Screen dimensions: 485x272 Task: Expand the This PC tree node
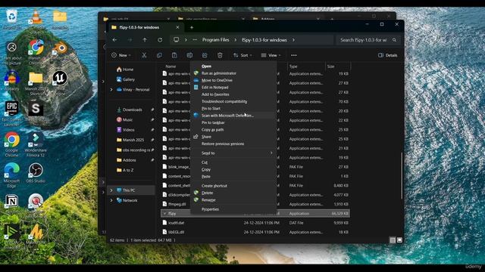pyautogui.click(x=111, y=190)
